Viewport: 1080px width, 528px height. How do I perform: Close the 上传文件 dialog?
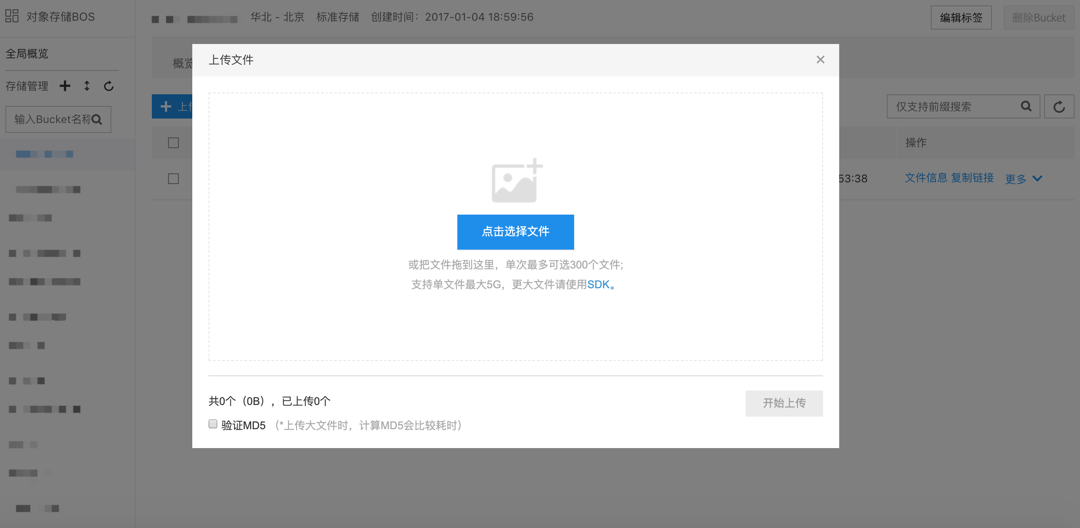[x=820, y=60]
